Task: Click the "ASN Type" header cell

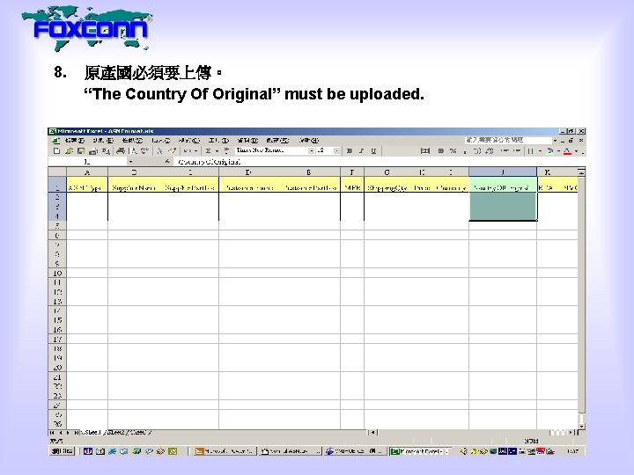Action: 87,184
